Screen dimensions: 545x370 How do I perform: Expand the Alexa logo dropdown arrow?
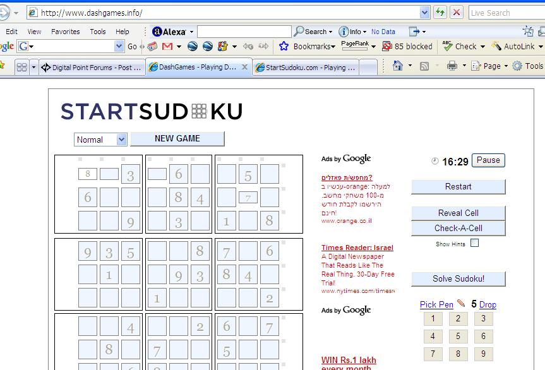(x=191, y=32)
